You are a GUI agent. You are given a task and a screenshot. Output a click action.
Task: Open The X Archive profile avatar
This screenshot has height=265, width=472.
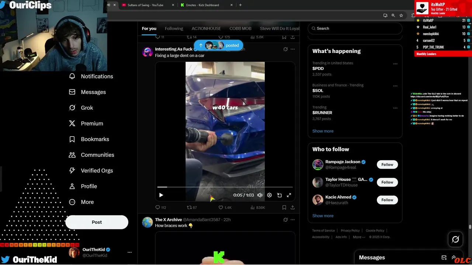tap(147, 222)
